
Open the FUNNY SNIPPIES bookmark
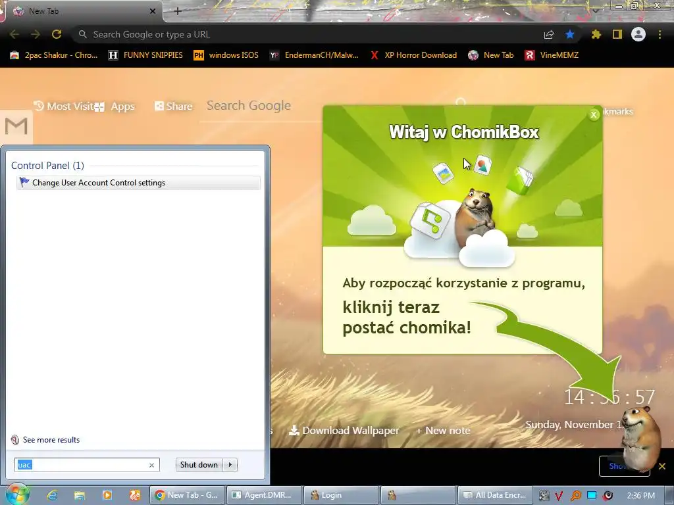(145, 55)
